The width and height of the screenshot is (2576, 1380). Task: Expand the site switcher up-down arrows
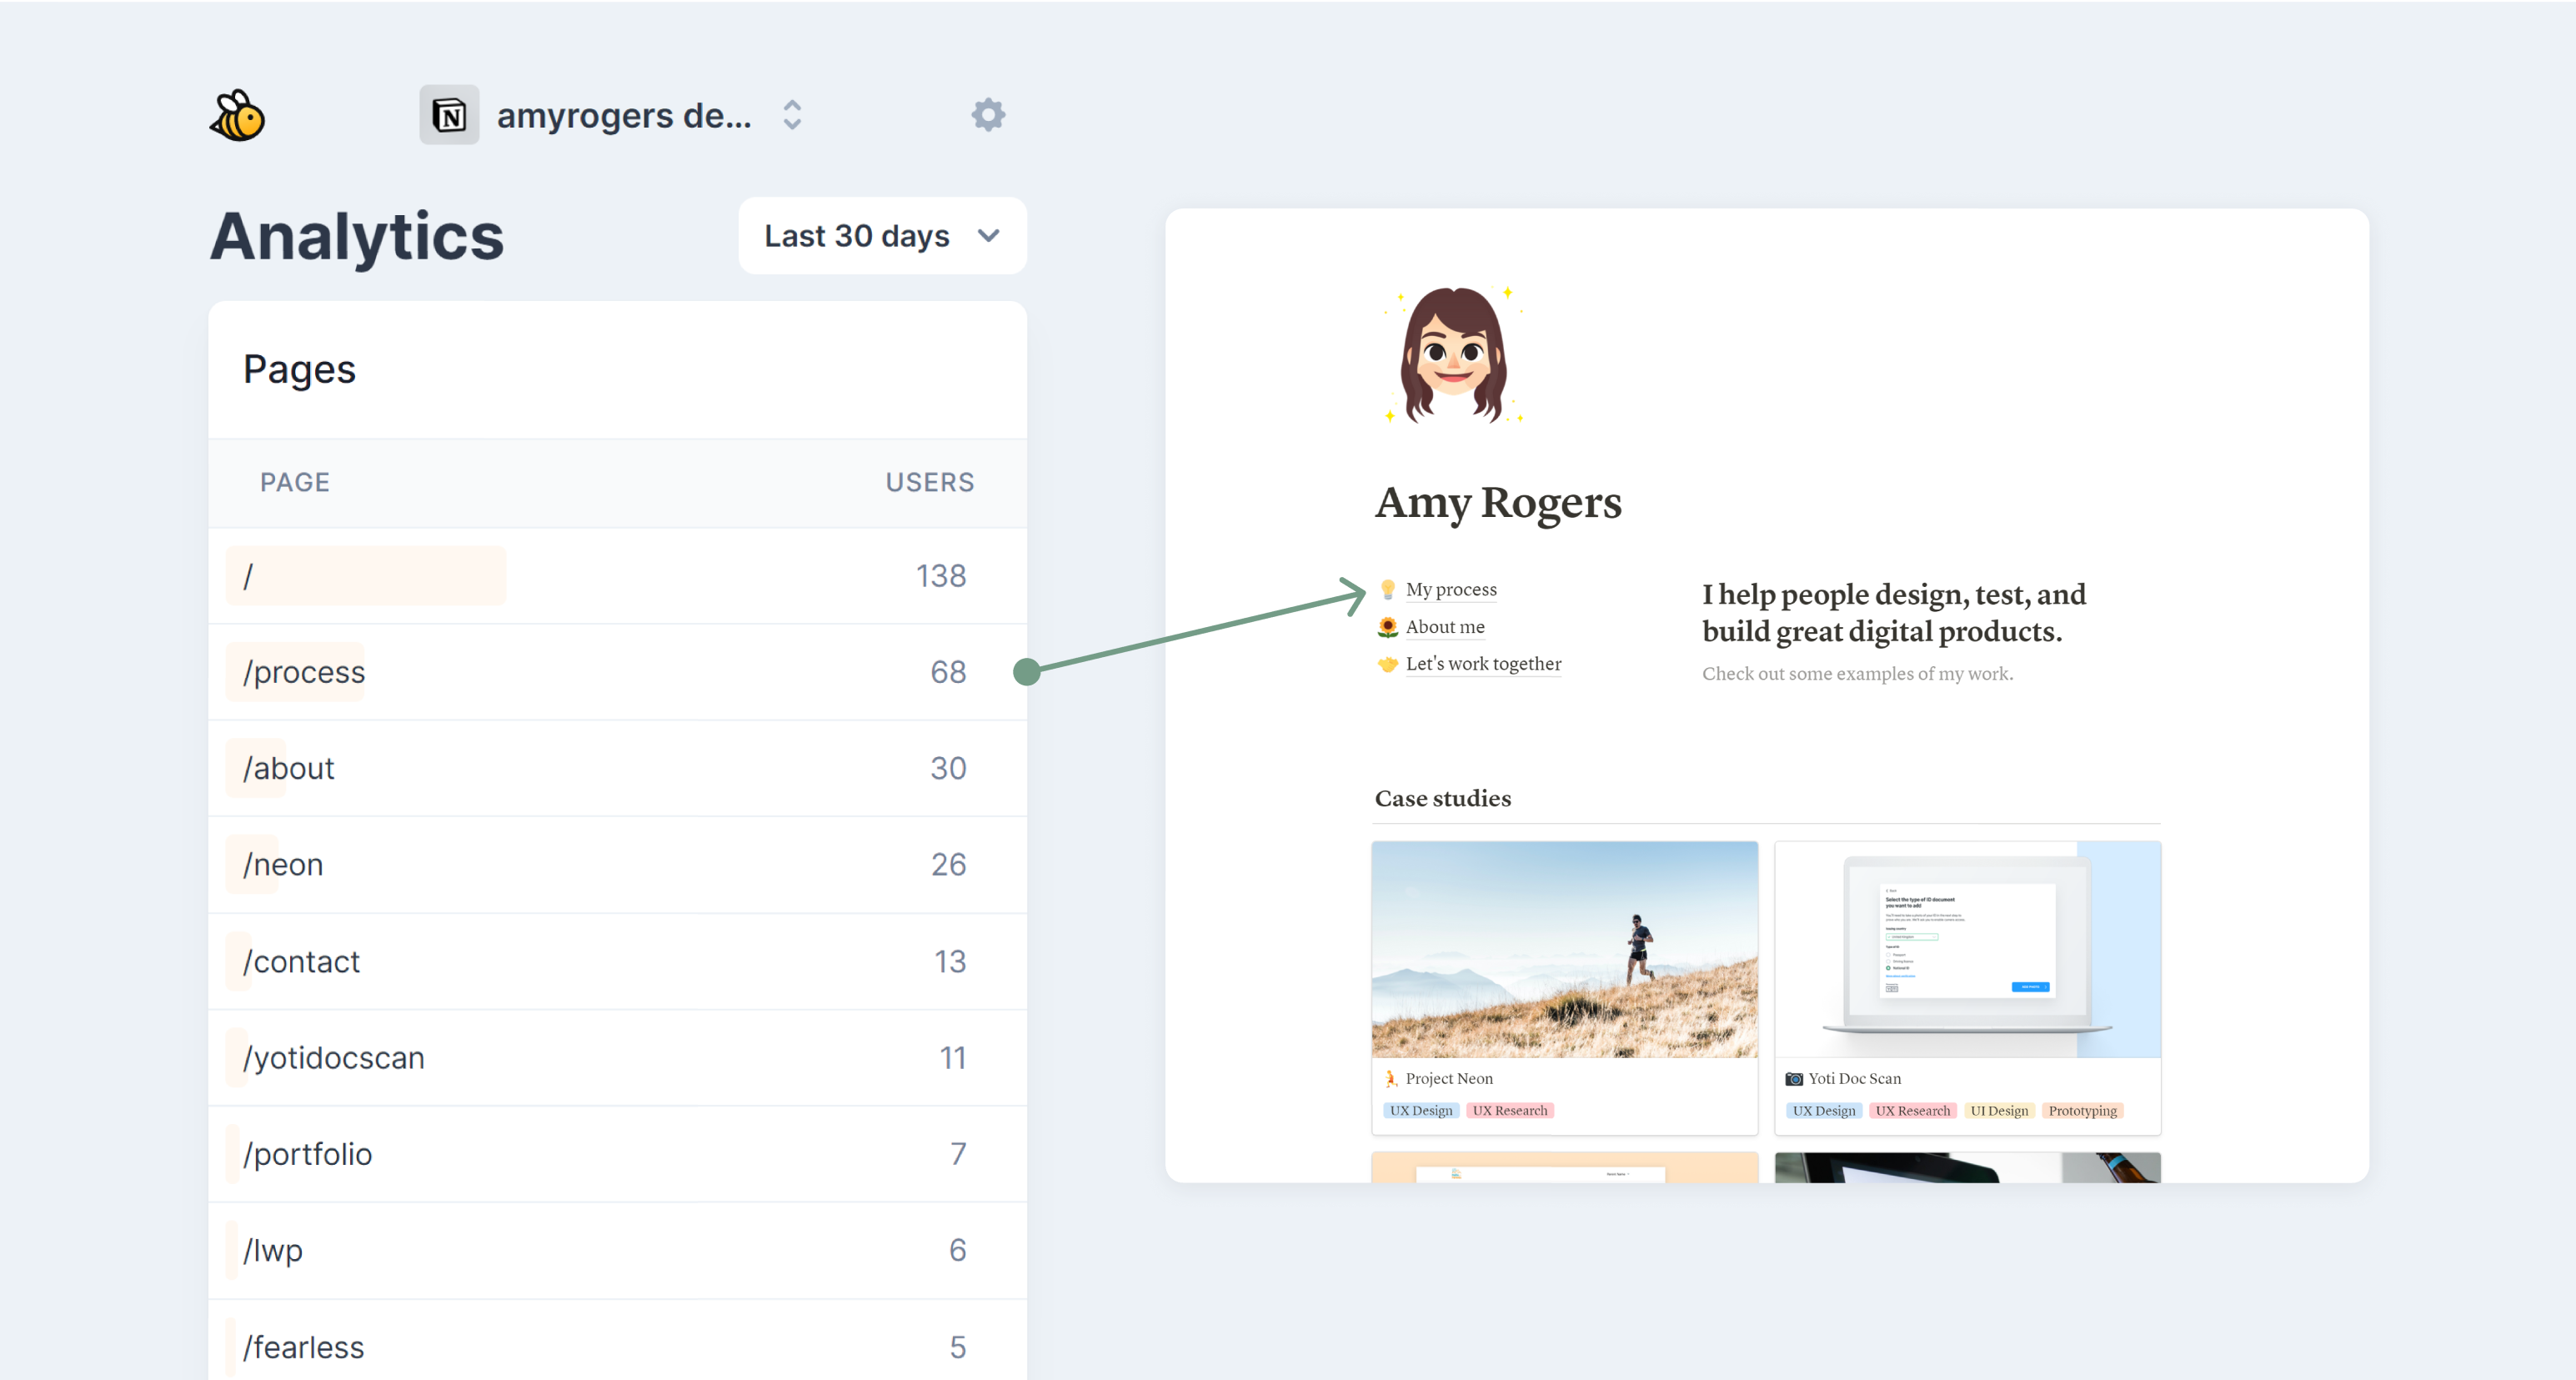(x=792, y=115)
